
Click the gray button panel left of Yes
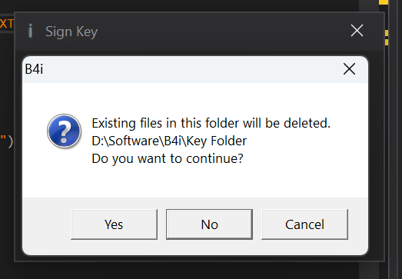coord(47,224)
